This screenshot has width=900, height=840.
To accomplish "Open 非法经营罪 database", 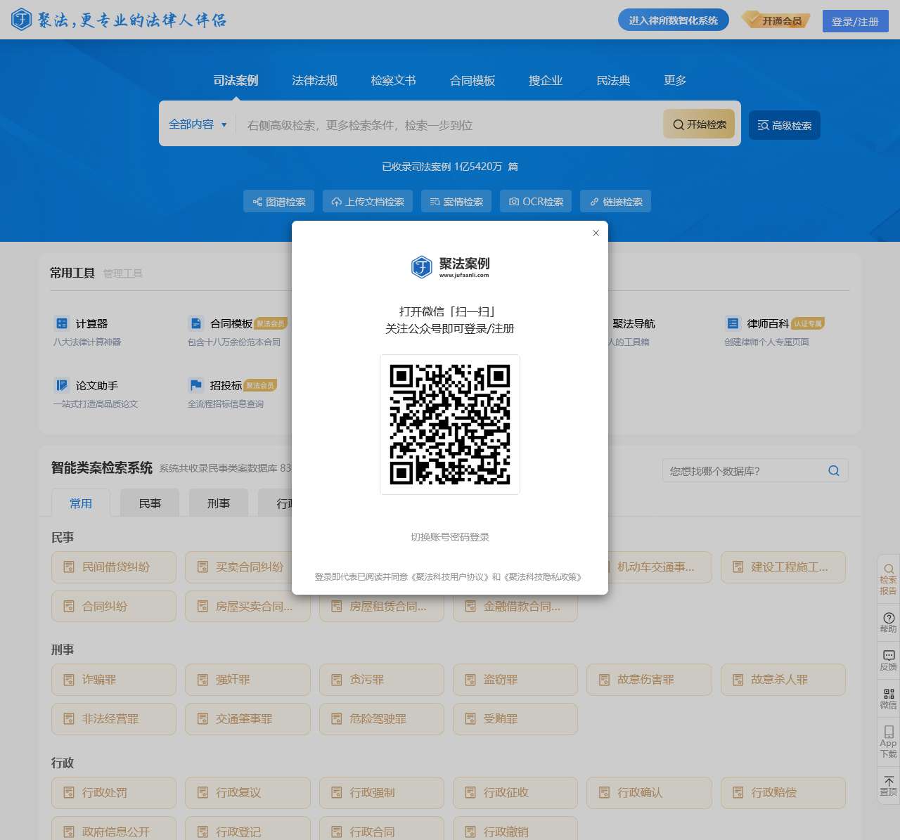I will (x=114, y=719).
